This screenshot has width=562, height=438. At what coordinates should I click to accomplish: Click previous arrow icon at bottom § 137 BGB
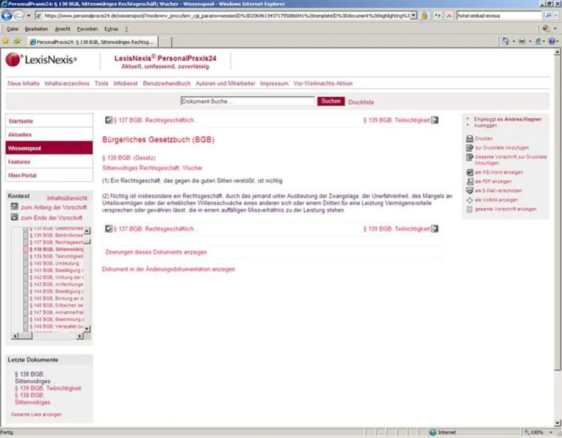pos(109,228)
